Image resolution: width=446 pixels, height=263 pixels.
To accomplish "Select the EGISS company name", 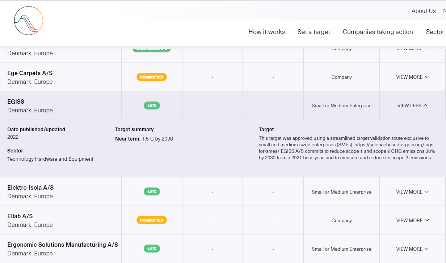I will [x=16, y=102].
